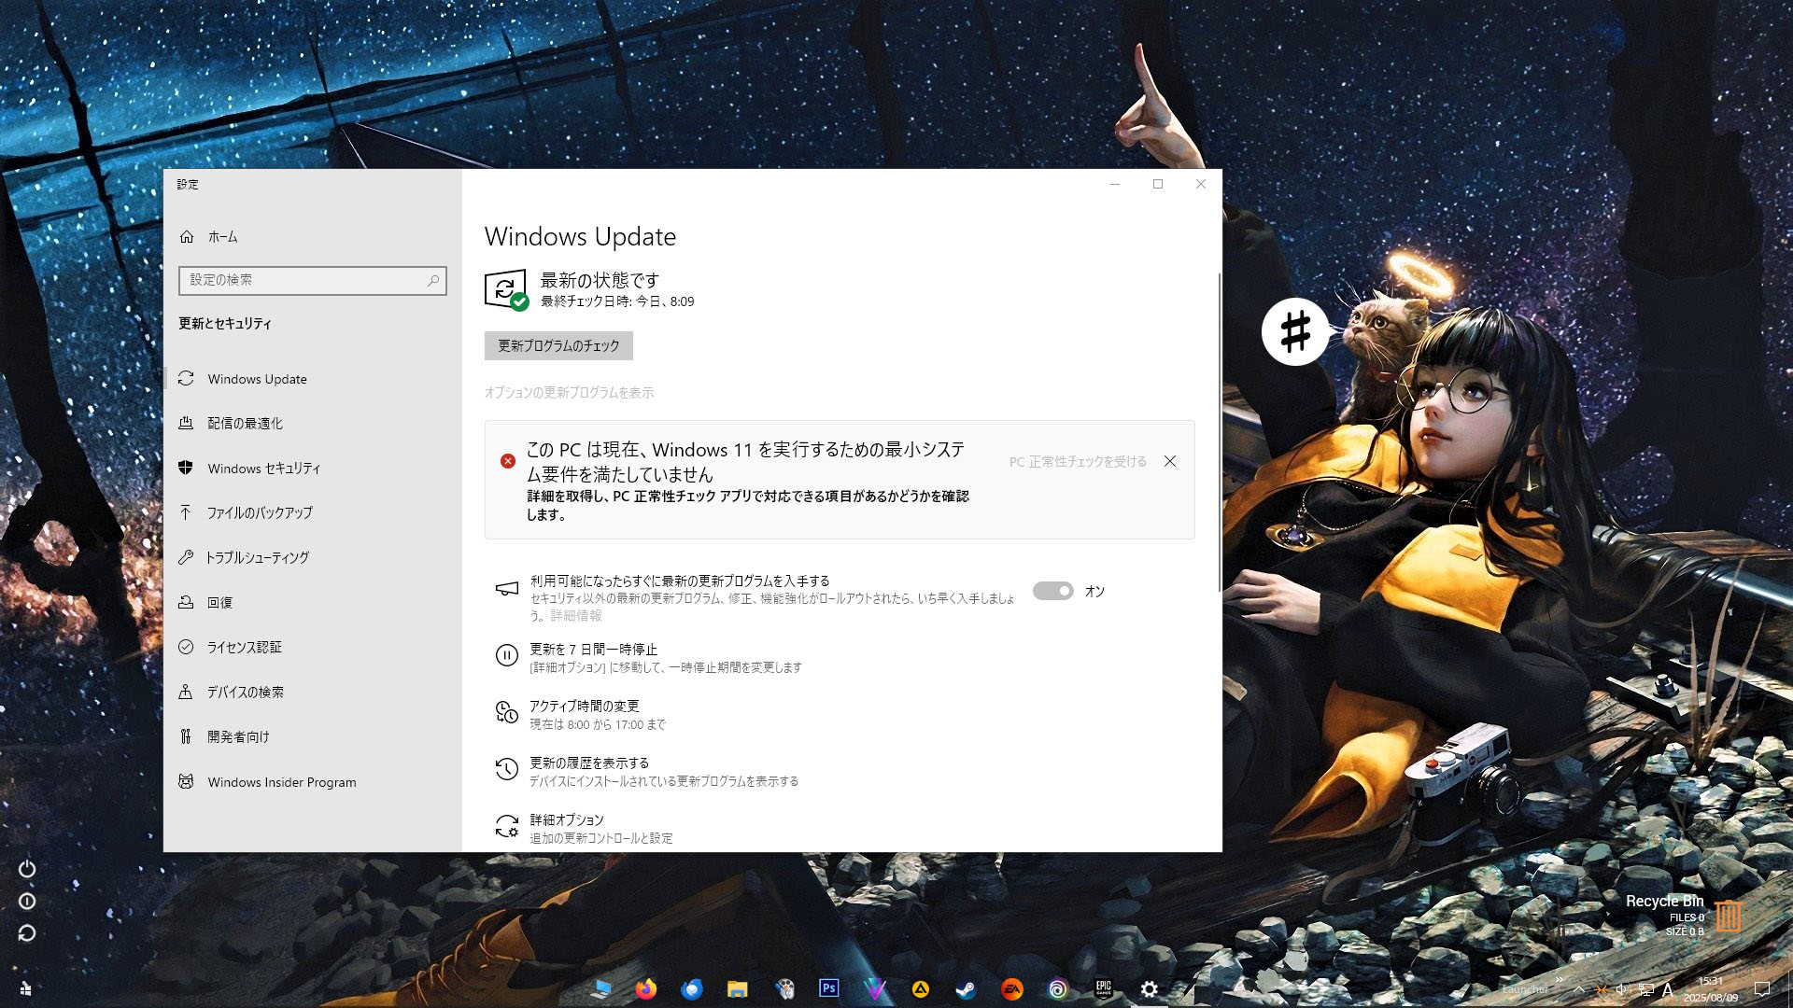
Task: Click the desktop restart icon
Action: coord(27,933)
